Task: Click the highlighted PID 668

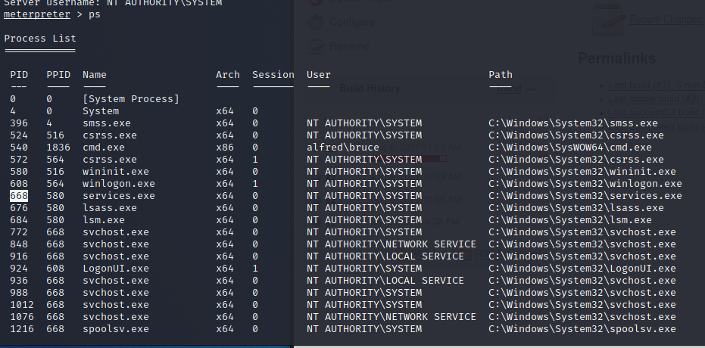Action: tap(19, 196)
